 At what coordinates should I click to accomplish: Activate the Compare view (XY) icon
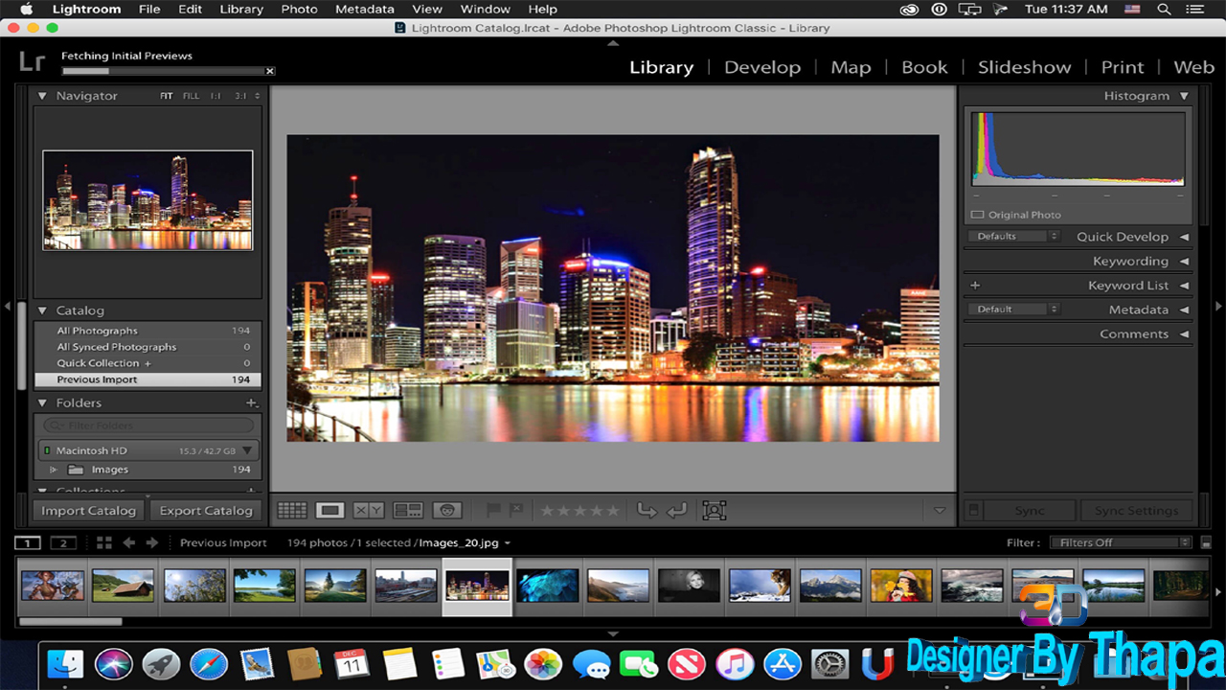369,511
